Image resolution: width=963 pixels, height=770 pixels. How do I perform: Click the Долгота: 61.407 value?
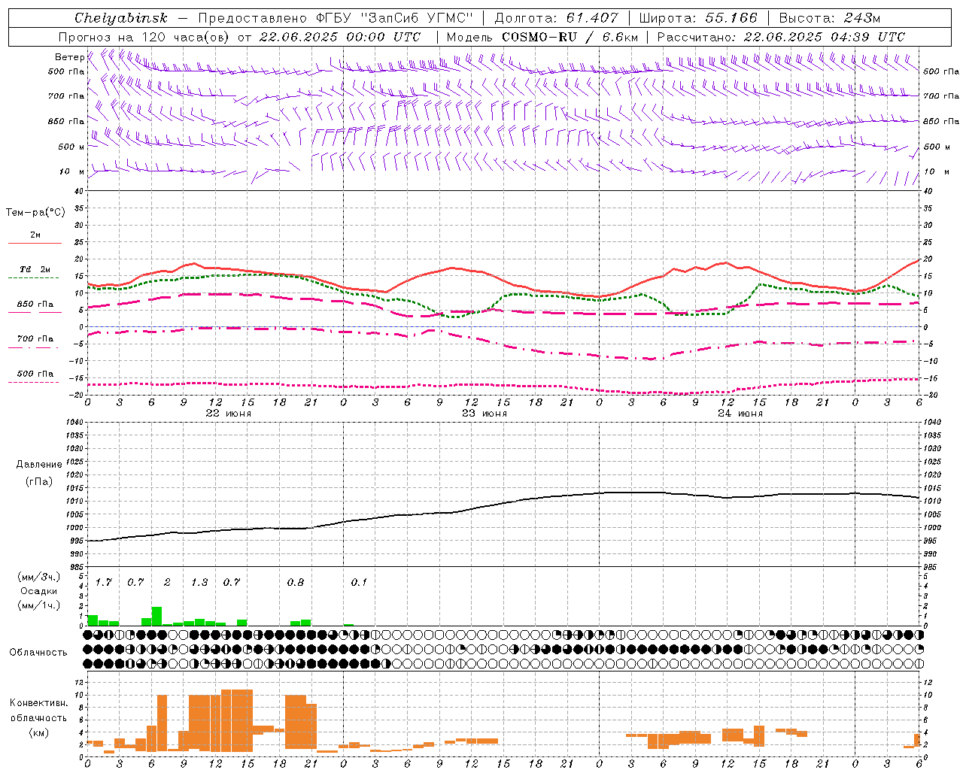[557, 18]
